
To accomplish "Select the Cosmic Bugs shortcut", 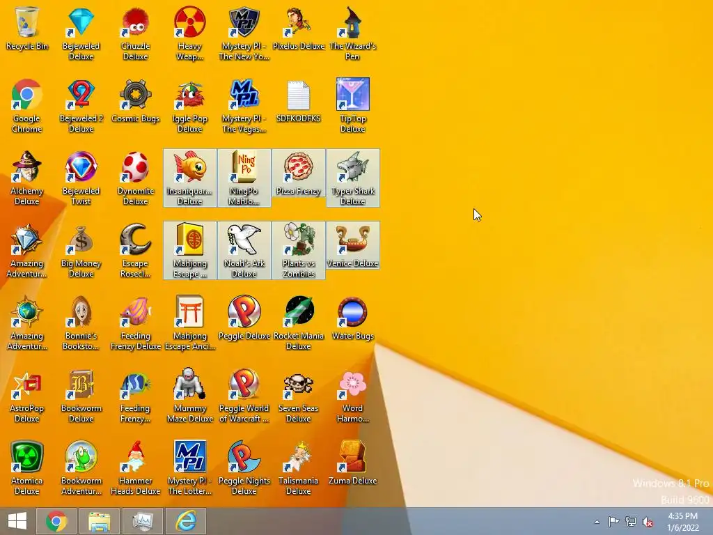I will 136,100.
